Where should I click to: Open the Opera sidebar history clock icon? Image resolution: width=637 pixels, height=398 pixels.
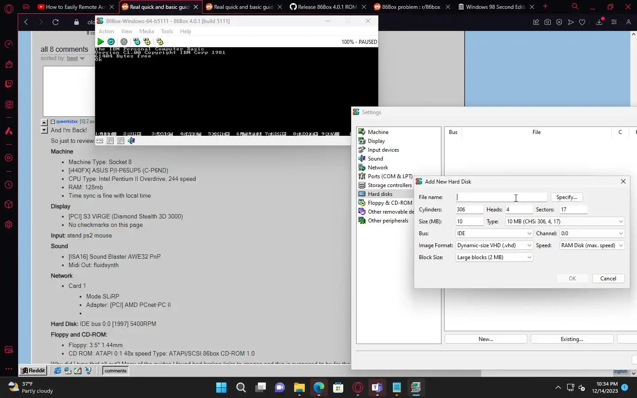[x=8, y=185]
